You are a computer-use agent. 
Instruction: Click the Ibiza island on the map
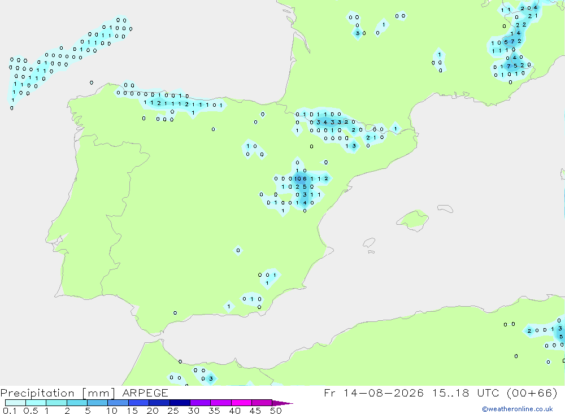coord(369,243)
